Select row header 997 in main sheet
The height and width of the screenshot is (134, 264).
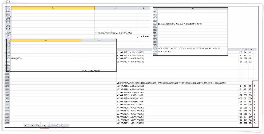pos(8,22)
